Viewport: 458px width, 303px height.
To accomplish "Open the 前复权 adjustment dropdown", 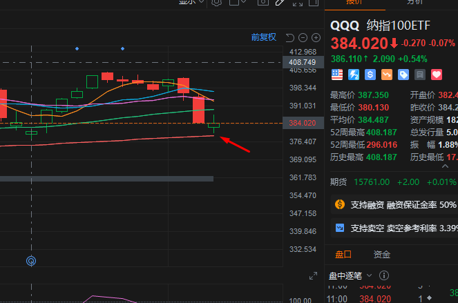I will [x=263, y=37].
